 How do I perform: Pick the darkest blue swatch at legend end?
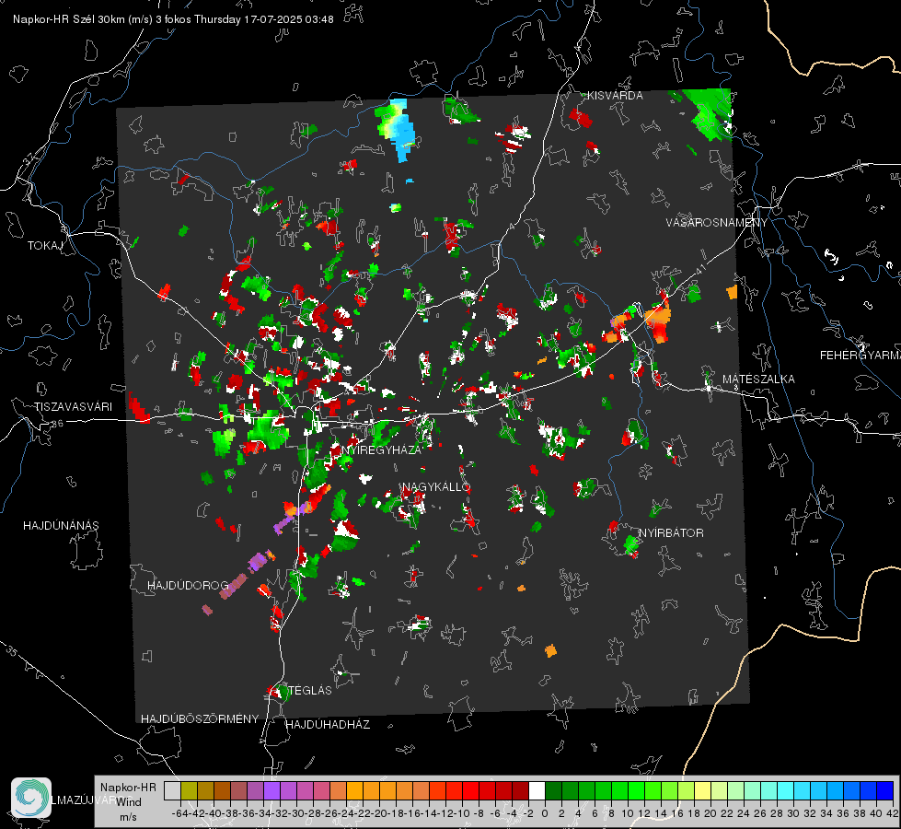885,790
